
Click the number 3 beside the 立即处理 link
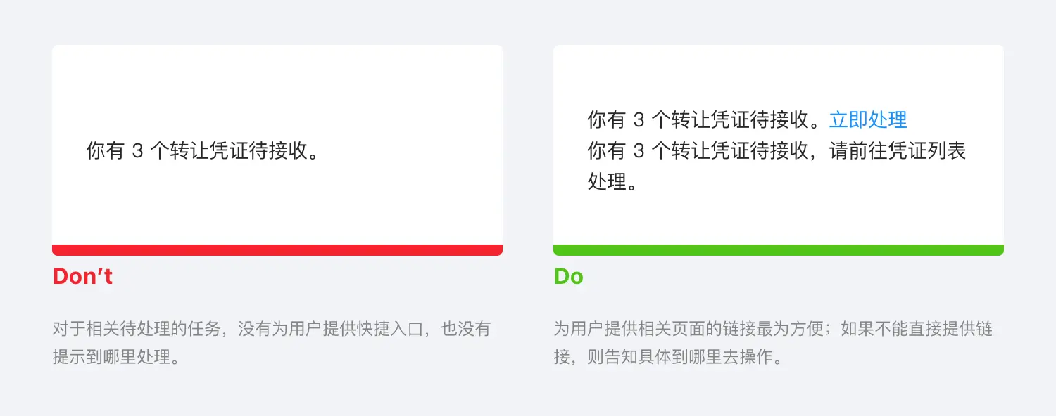pyautogui.click(x=639, y=121)
